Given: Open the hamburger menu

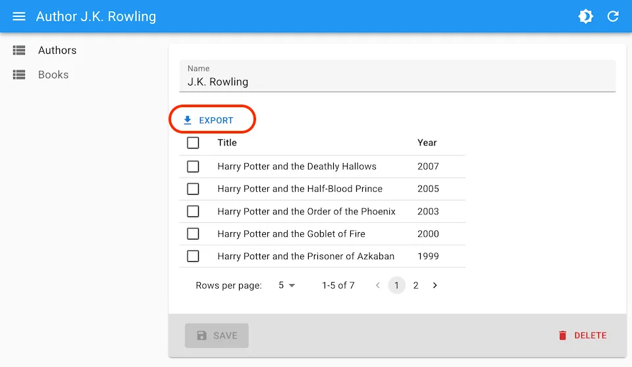Looking at the screenshot, I should (19, 16).
